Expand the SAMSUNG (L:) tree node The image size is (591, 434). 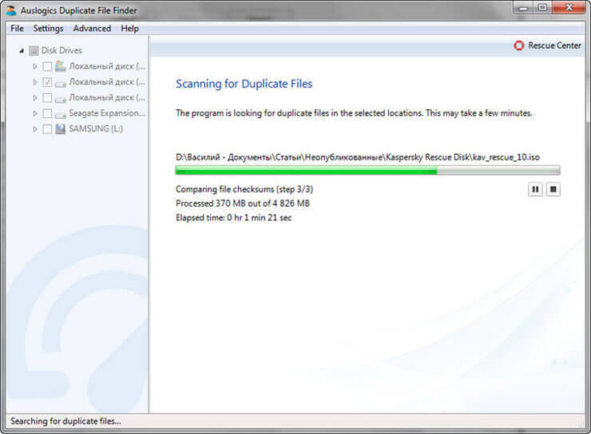35,129
